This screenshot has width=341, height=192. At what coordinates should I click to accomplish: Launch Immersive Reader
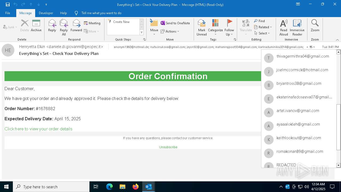coord(297,27)
